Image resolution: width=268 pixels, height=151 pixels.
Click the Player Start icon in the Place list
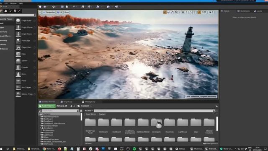pyautogui.click(x=18, y=47)
